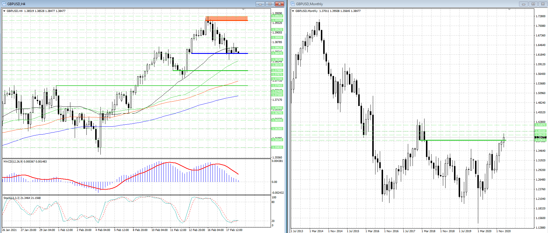
Task: Click the 10 Feb 04:00 date label on H4 chart
Action: point(159,230)
